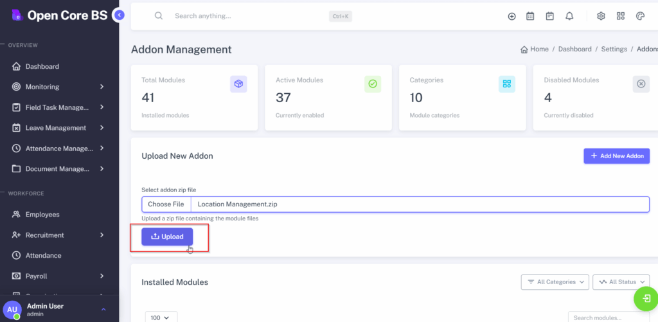
Task: Collapse sidebar using the arrow toggle
Action: (118, 15)
